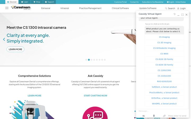This screenshot has width=191, height=119.
Task: Choose CS 9600 product option
Action: click(164, 54)
